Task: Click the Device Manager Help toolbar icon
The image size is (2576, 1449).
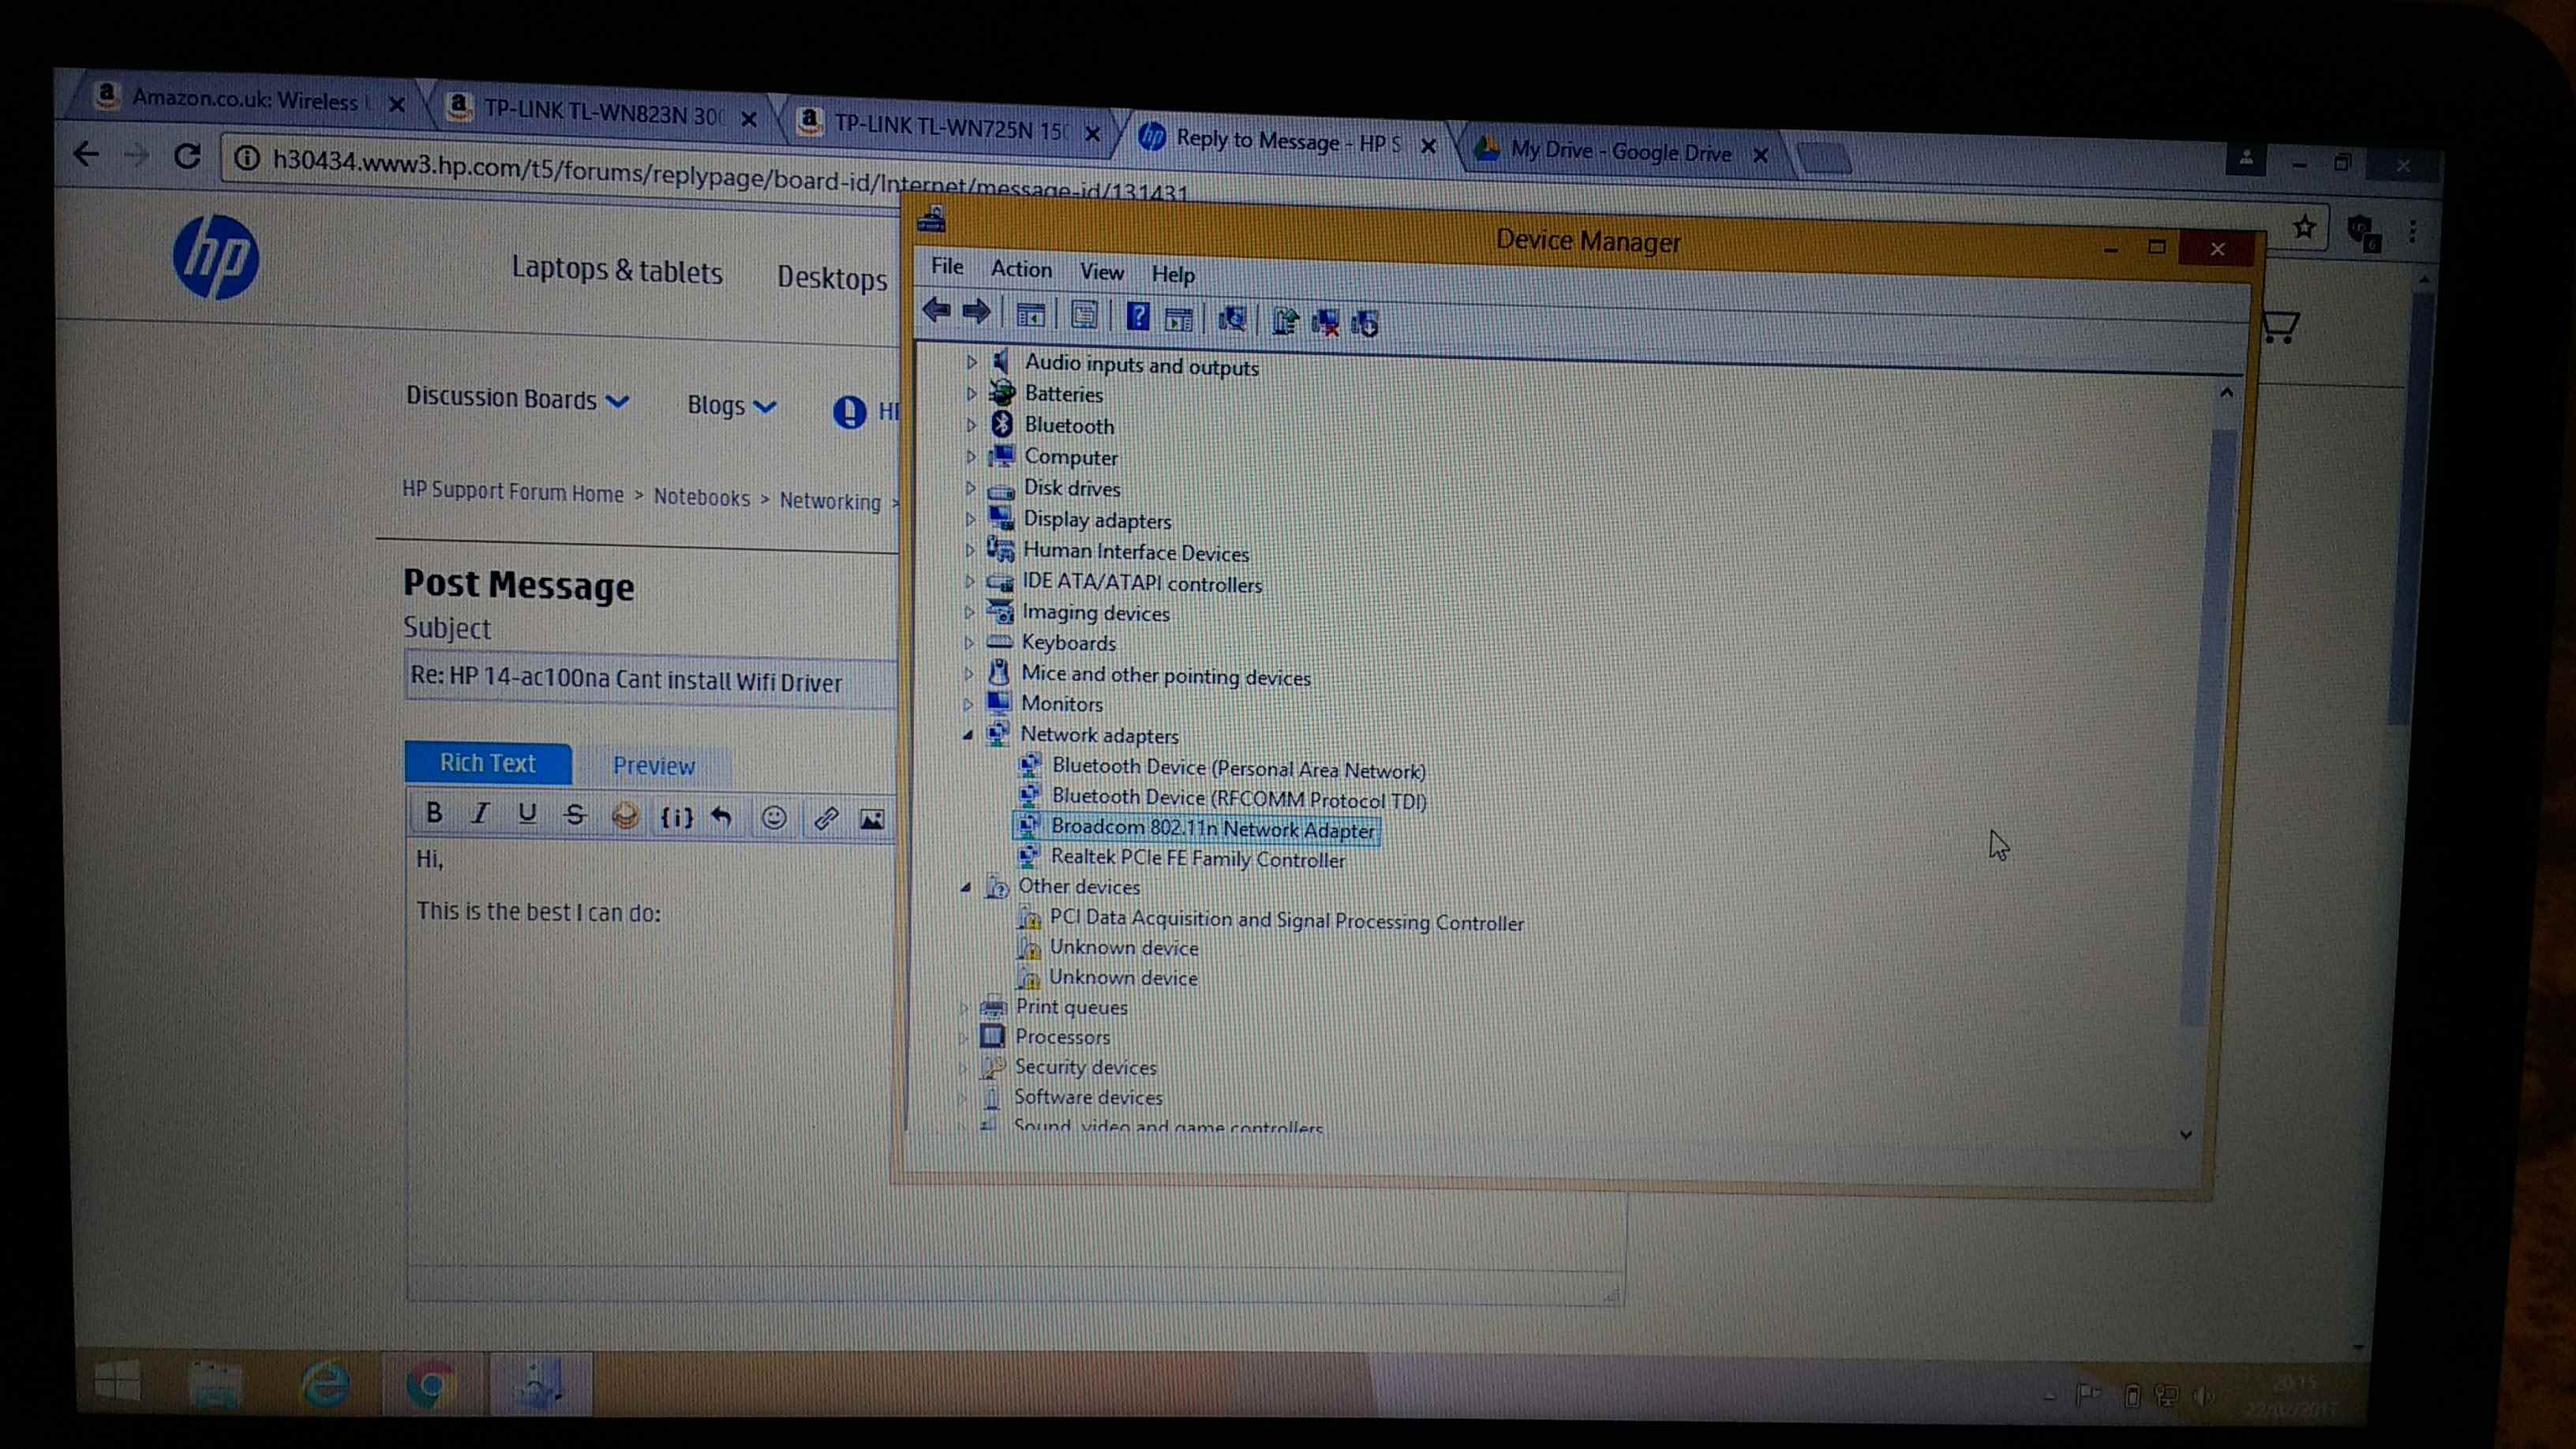Action: pos(1137,318)
